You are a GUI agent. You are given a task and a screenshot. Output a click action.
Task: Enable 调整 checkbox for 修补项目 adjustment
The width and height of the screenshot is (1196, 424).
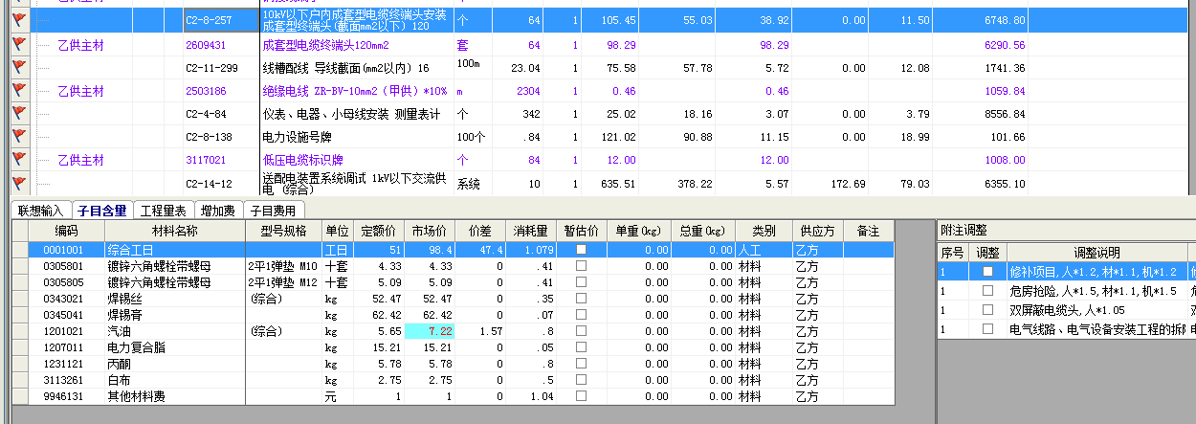coord(988,272)
